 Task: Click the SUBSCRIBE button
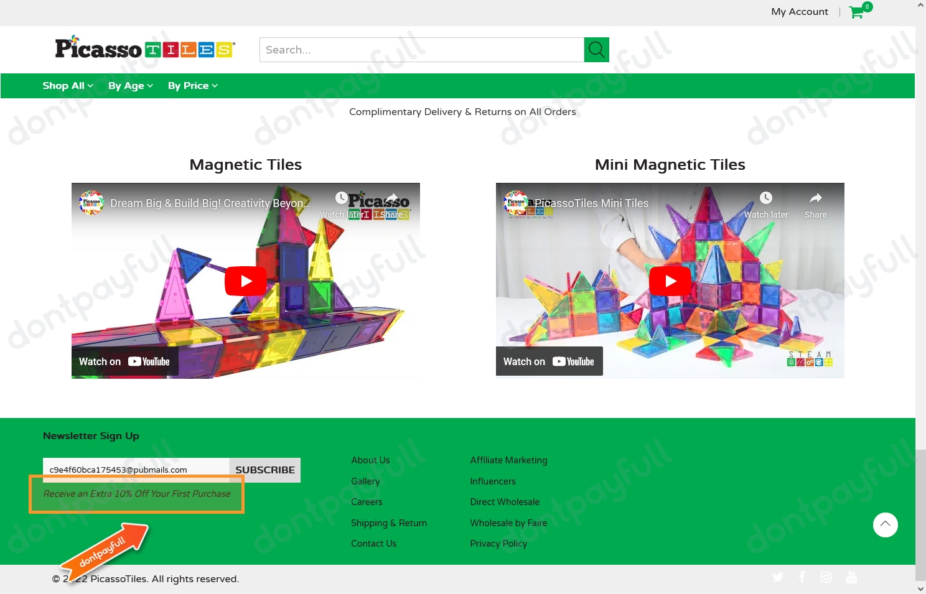[265, 470]
